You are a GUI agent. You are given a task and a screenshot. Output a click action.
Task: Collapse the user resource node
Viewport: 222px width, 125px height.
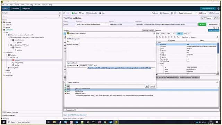9,45
